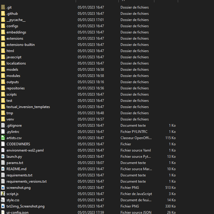Screen dimensions: 214x214
Task: Select the test folder name
Action: (9, 101)
